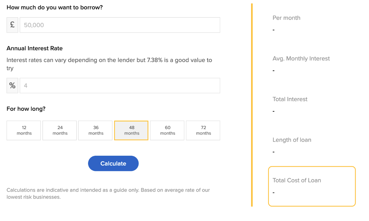
Task: Select the 12 months loan term
Action: point(23,130)
